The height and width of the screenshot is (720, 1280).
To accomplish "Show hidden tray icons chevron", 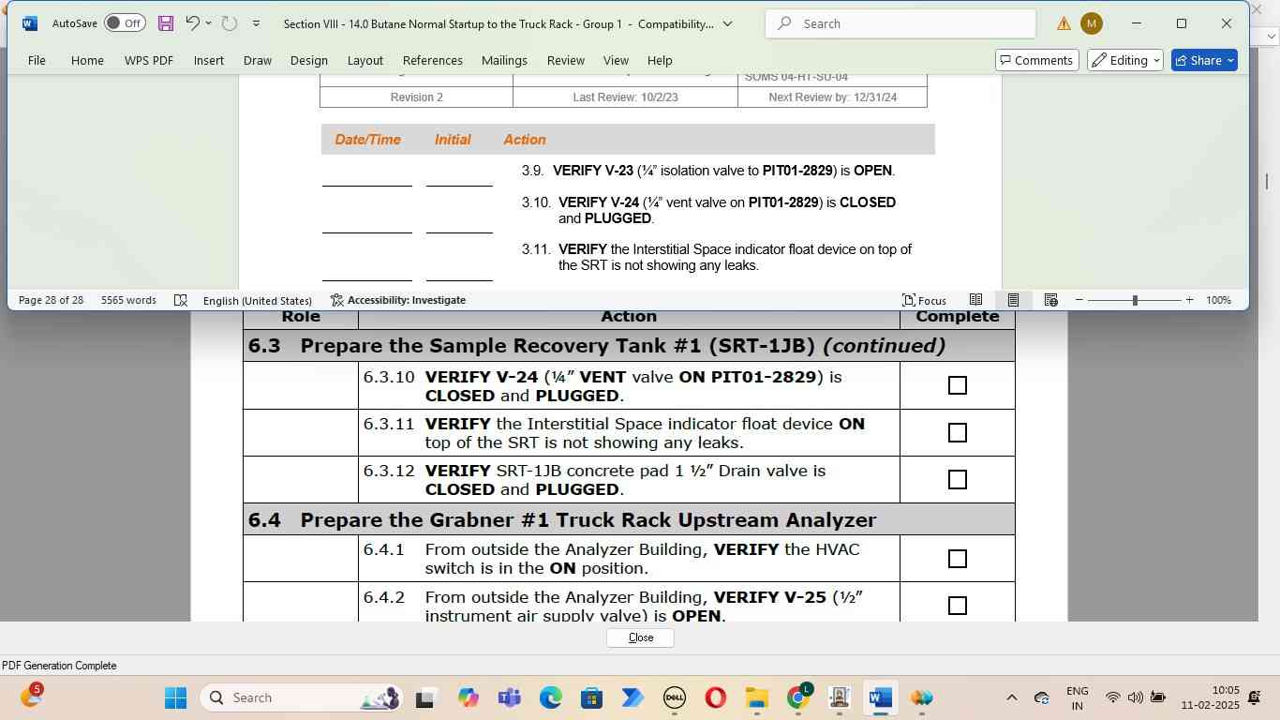I will click(x=1011, y=697).
